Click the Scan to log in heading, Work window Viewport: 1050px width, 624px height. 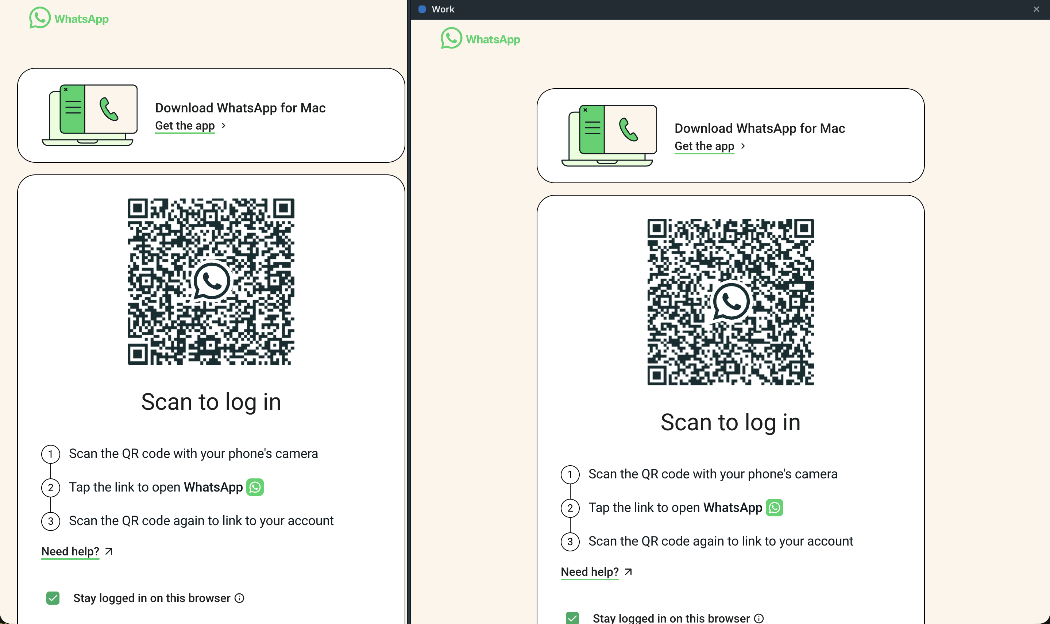[730, 423]
